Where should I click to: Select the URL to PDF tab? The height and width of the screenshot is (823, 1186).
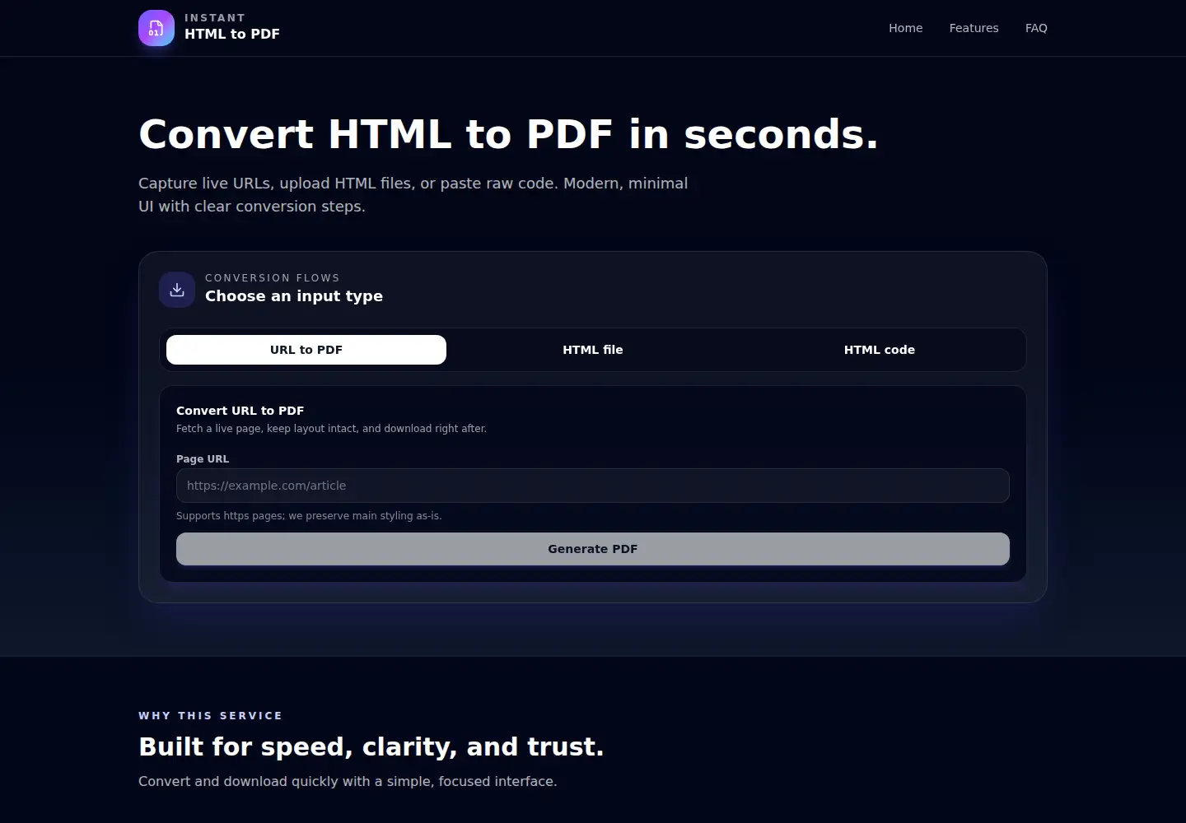306,350
